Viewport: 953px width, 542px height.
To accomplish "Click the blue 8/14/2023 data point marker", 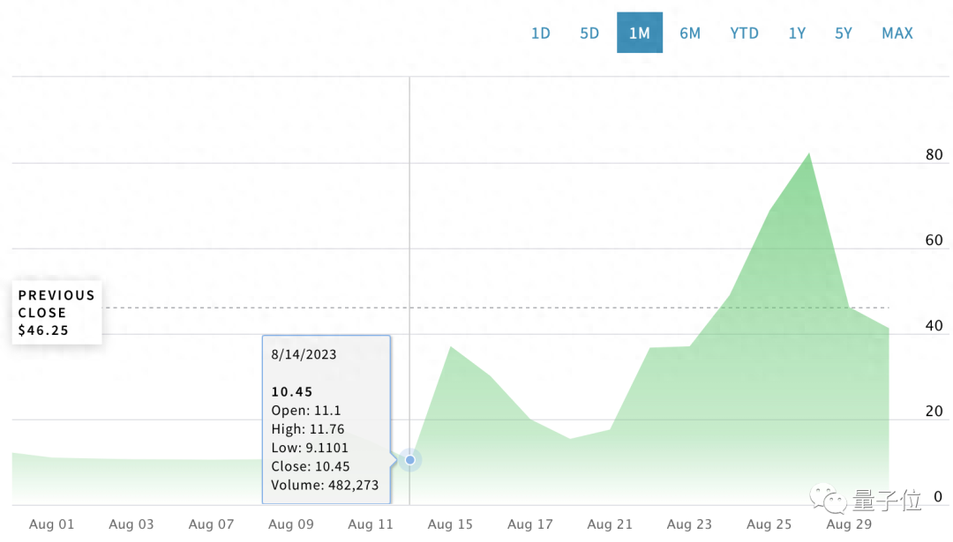I will (409, 460).
